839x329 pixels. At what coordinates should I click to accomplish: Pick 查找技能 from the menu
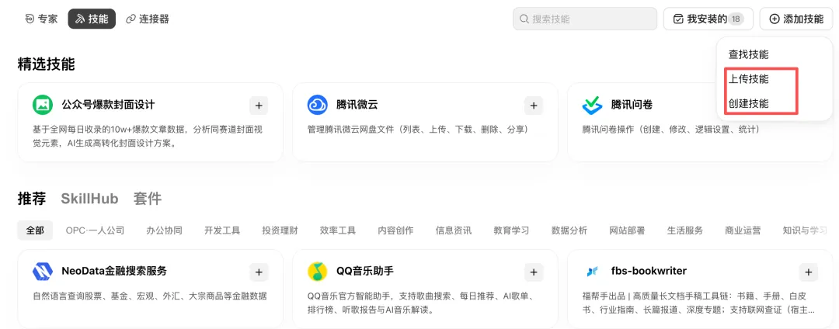[x=749, y=54]
